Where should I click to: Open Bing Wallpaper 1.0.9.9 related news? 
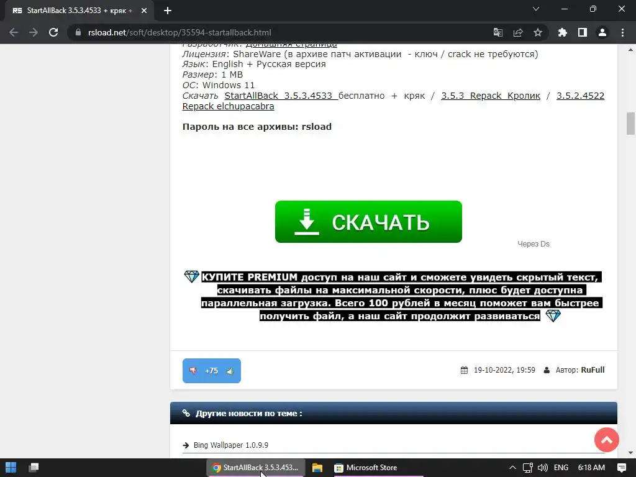231,445
